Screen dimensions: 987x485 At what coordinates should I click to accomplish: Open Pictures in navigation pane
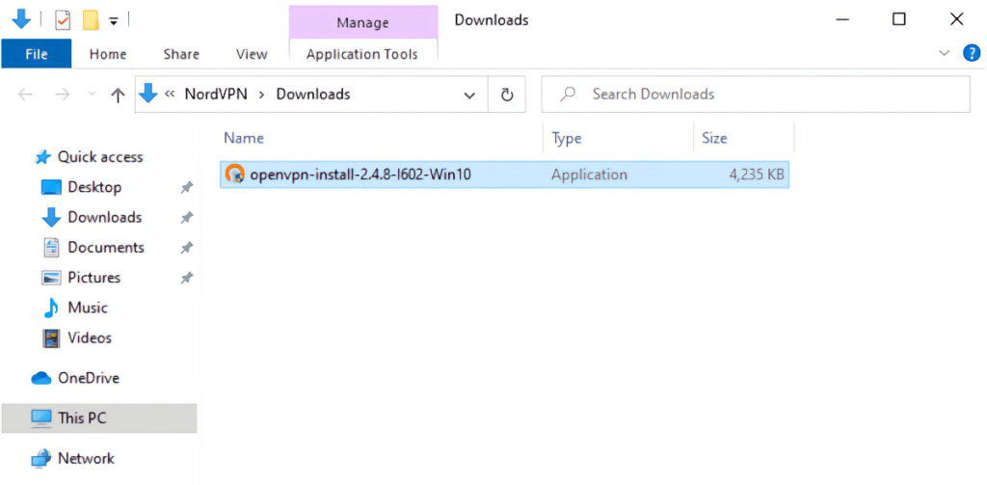93,278
